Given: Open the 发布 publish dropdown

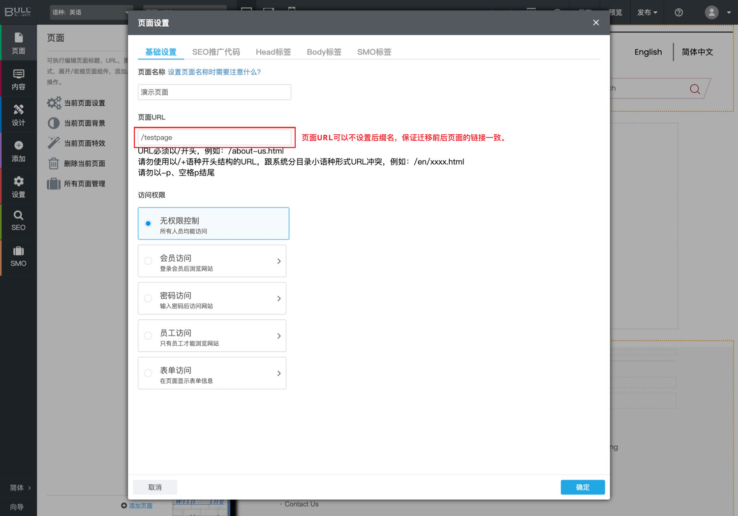Looking at the screenshot, I should (x=647, y=12).
